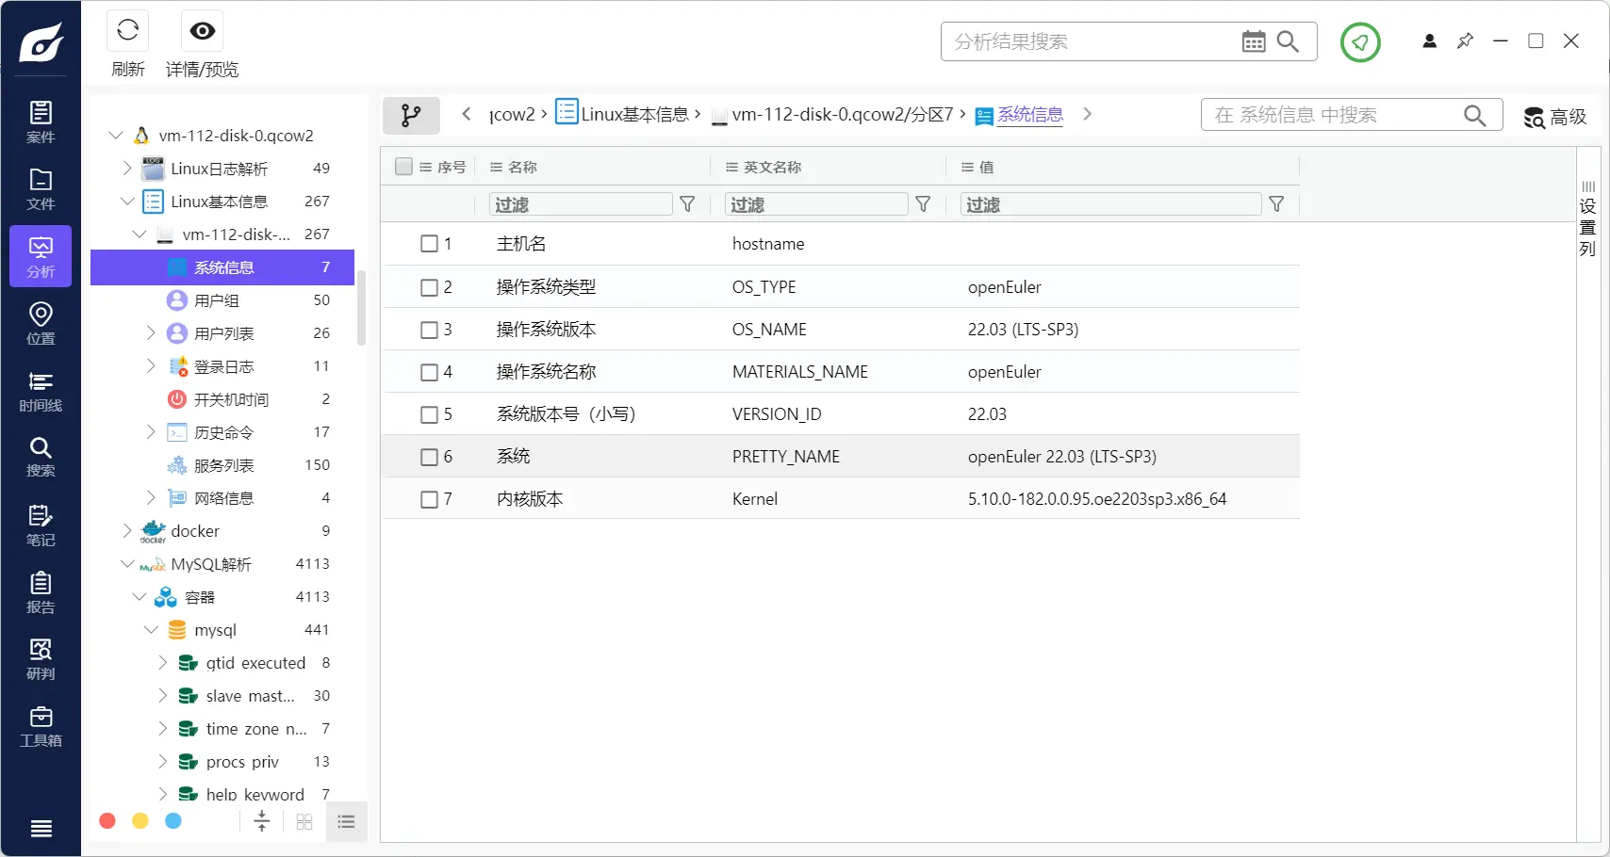1610x857 pixels.
Task: Select the 分析 (Analysis) sidebar section
Action: pyautogui.click(x=41, y=256)
